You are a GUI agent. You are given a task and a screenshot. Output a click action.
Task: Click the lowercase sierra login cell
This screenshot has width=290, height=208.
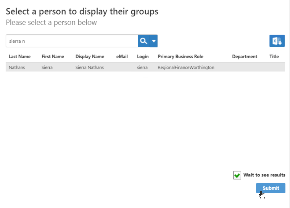(142, 67)
